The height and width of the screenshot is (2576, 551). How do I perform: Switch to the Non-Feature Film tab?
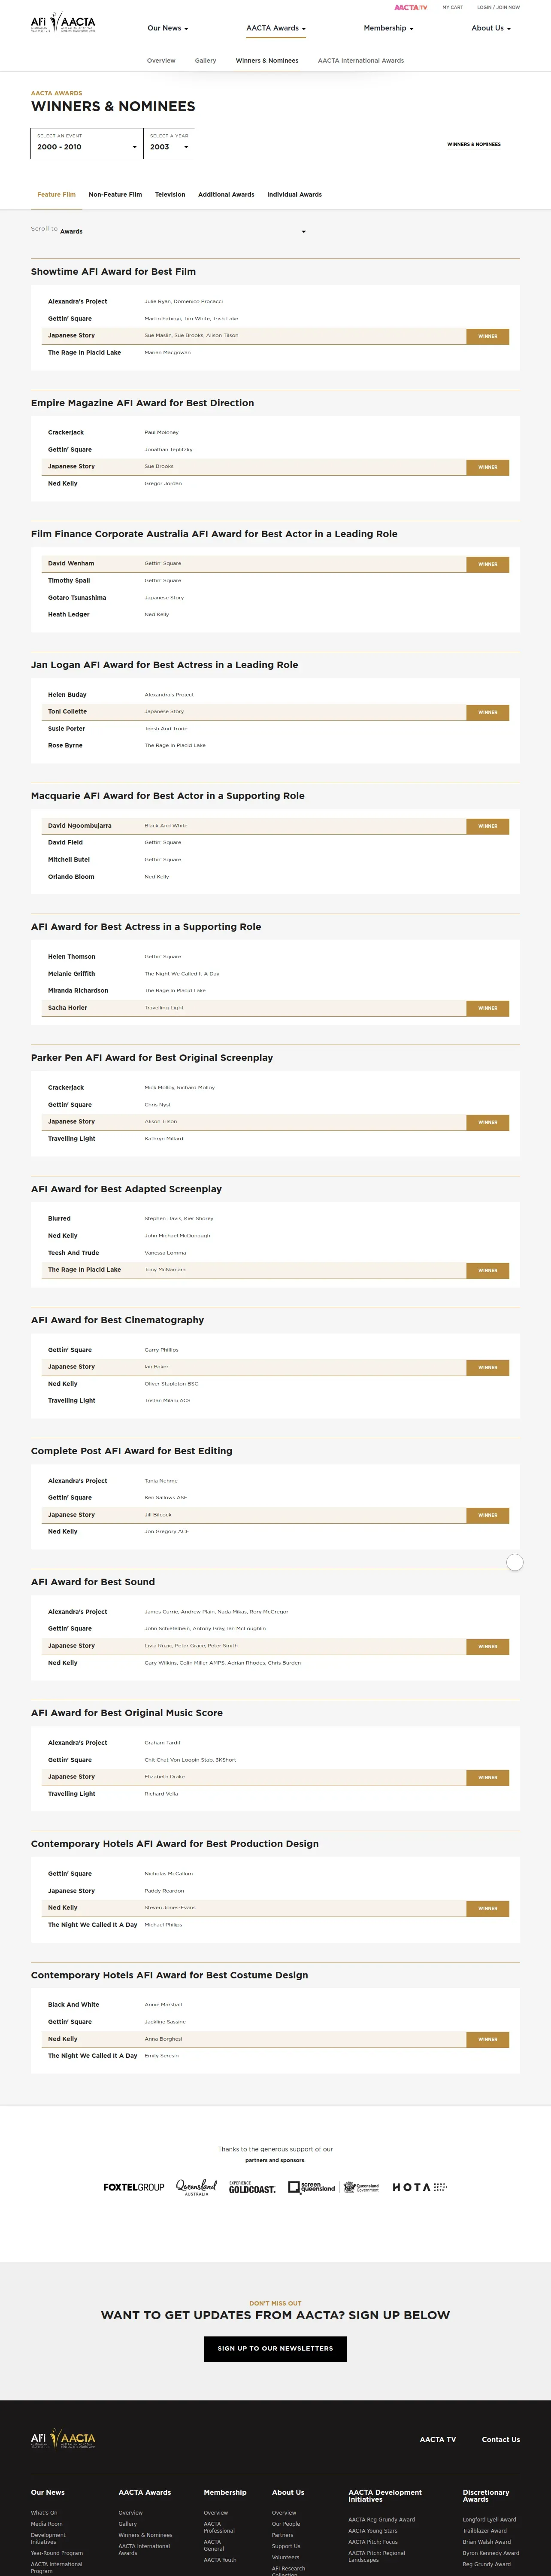point(115,194)
